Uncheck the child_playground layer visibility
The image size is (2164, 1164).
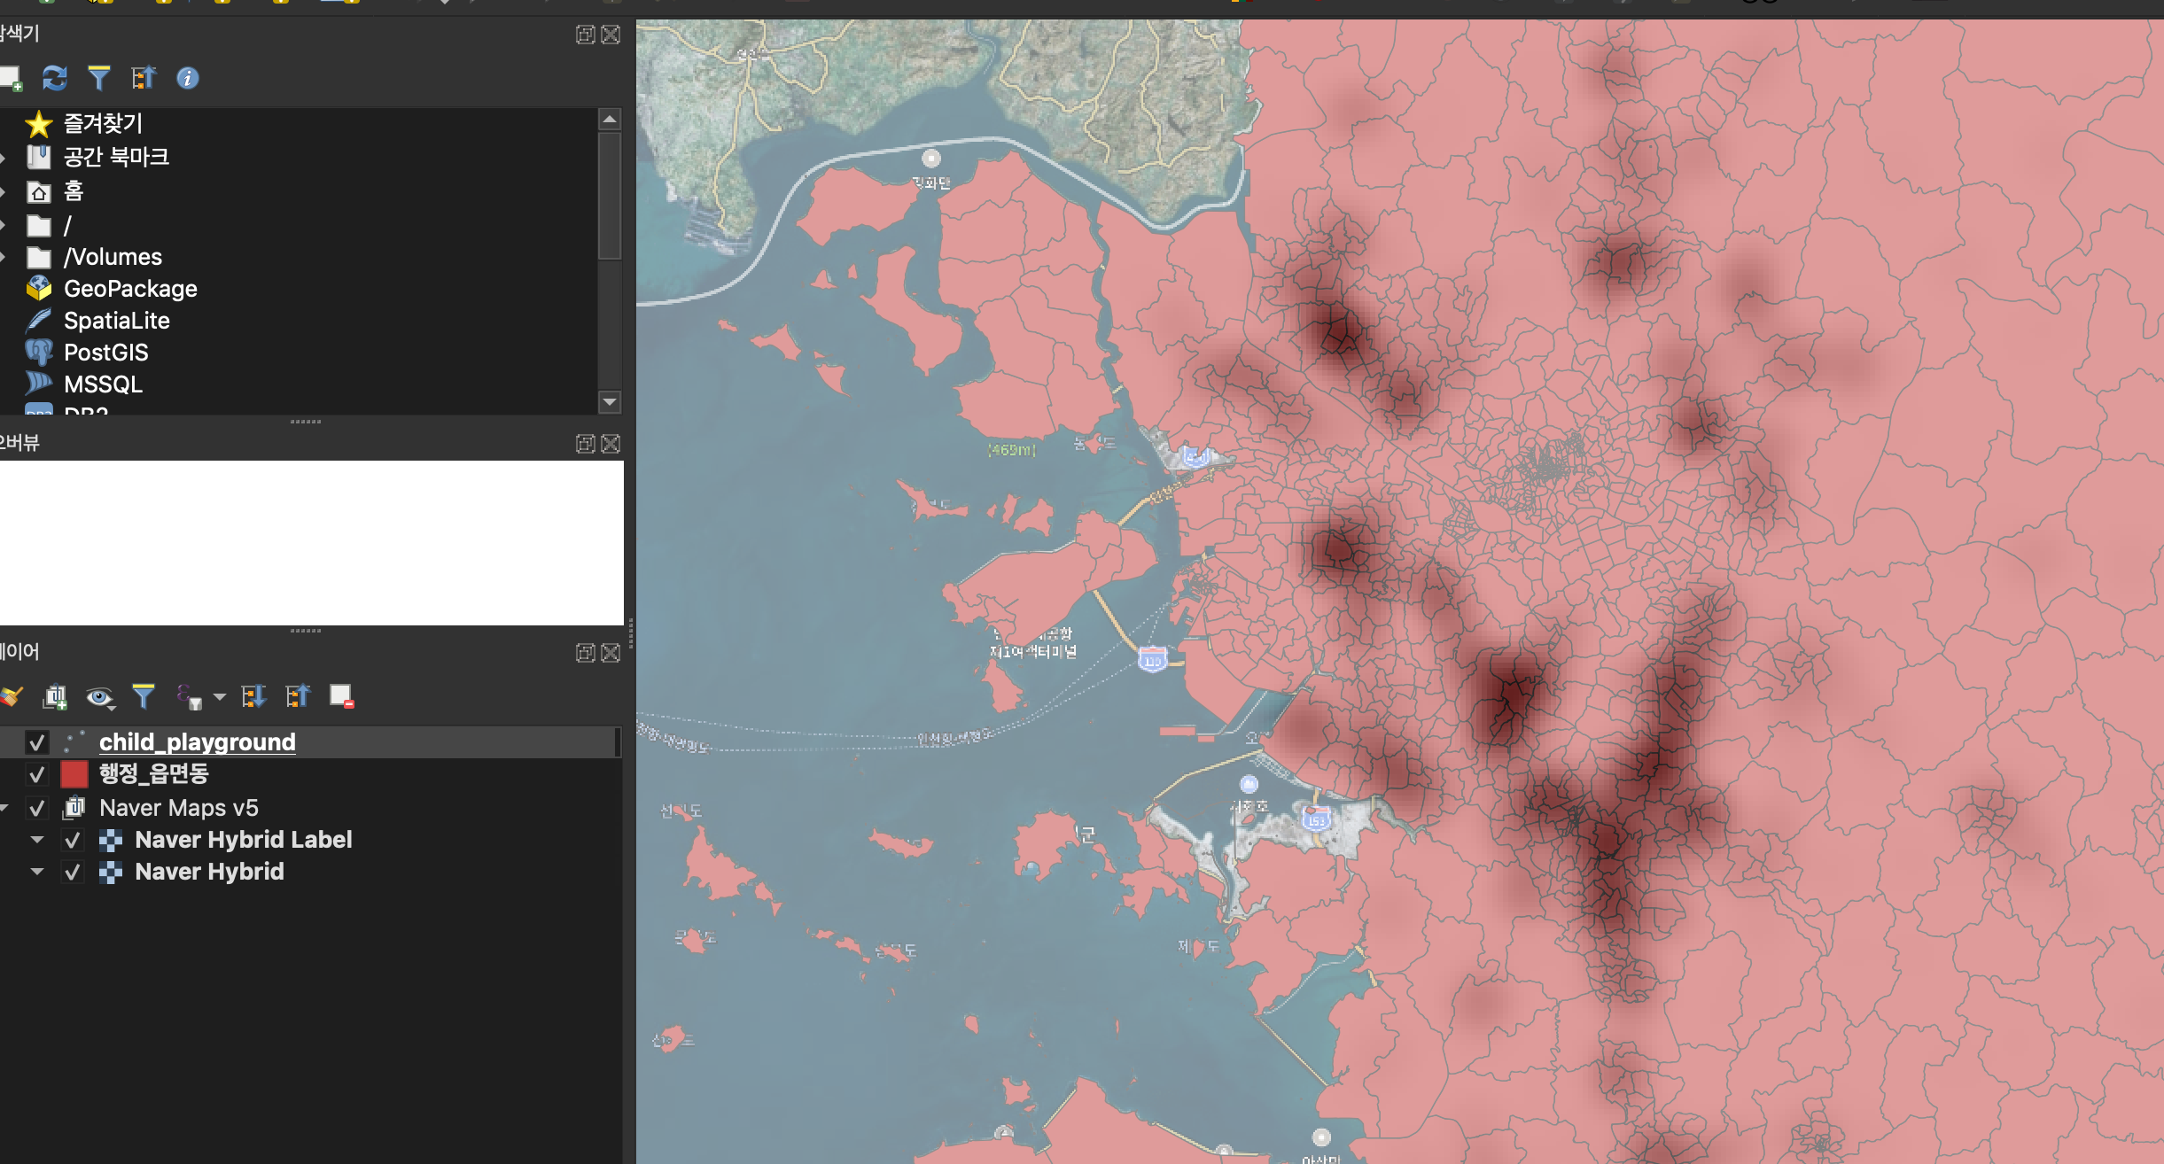tap(36, 742)
